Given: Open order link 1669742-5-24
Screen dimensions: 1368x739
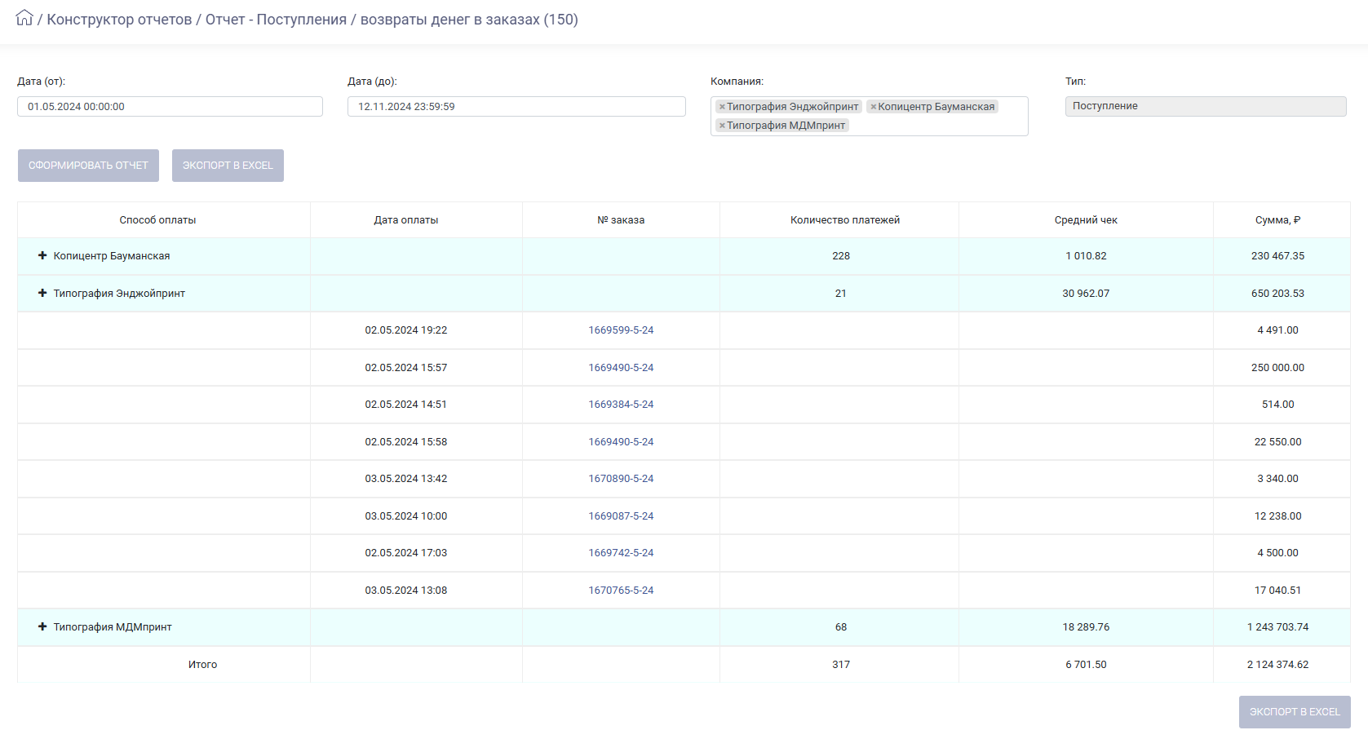Looking at the screenshot, I should coord(621,553).
